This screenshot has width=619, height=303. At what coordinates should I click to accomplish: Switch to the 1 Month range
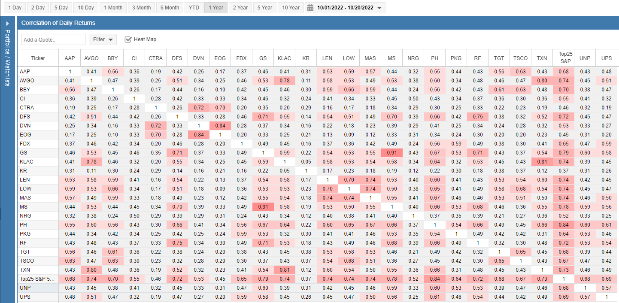coord(113,8)
